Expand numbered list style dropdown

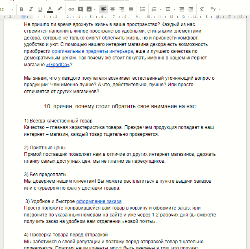pos(161,9)
